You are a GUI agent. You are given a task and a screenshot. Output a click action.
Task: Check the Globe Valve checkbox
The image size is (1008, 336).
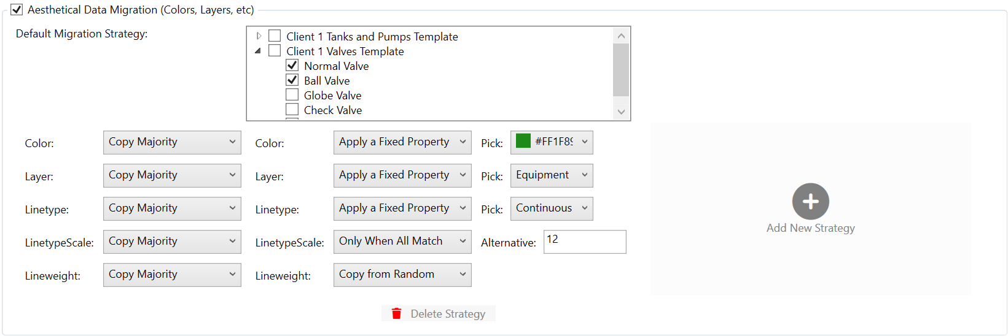pyautogui.click(x=292, y=94)
